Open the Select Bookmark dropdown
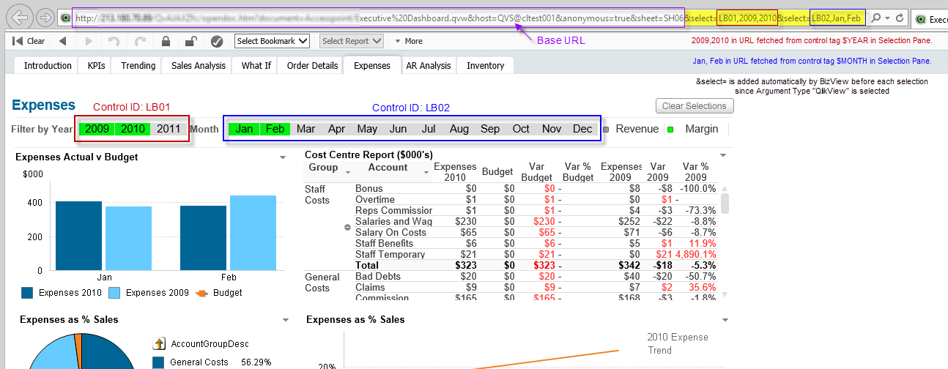 pos(273,41)
